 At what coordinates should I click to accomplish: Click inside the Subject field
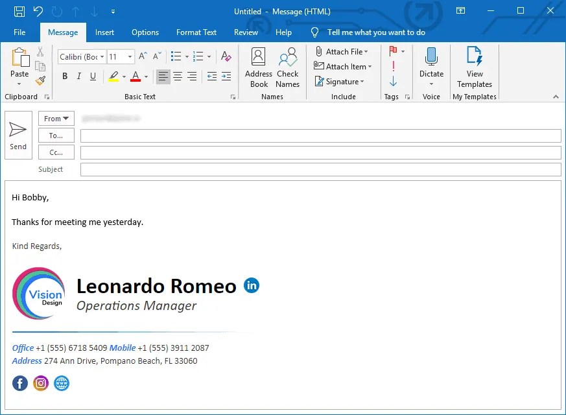[259, 169]
